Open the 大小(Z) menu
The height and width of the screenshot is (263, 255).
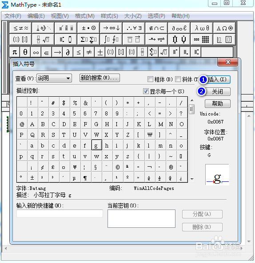pos(133,16)
